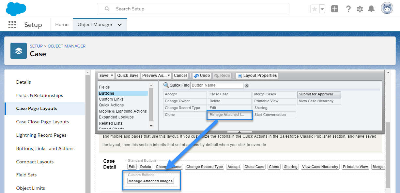Clear the Quick Find field with X icon
The height and width of the screenshot is (193, 400).
pyautogui.click(x=247, y=86)
